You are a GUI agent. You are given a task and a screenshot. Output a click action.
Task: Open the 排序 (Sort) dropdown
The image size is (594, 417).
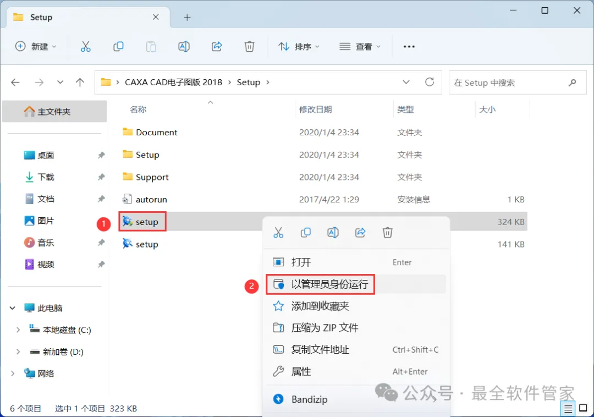(x=299, y=47)
